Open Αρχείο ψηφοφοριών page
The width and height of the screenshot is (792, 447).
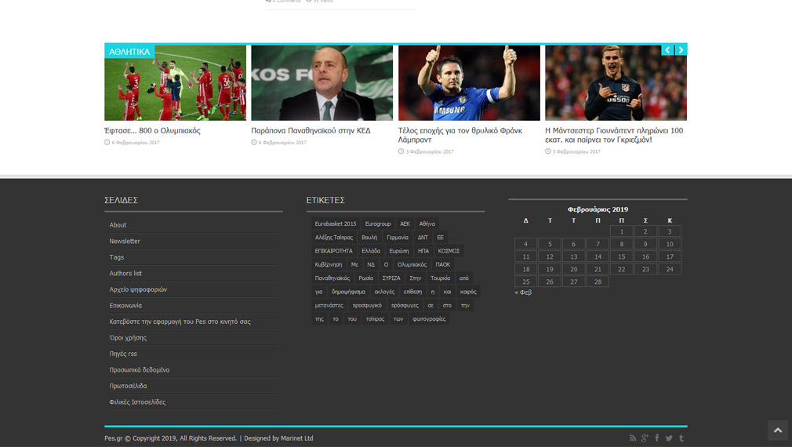138,289
